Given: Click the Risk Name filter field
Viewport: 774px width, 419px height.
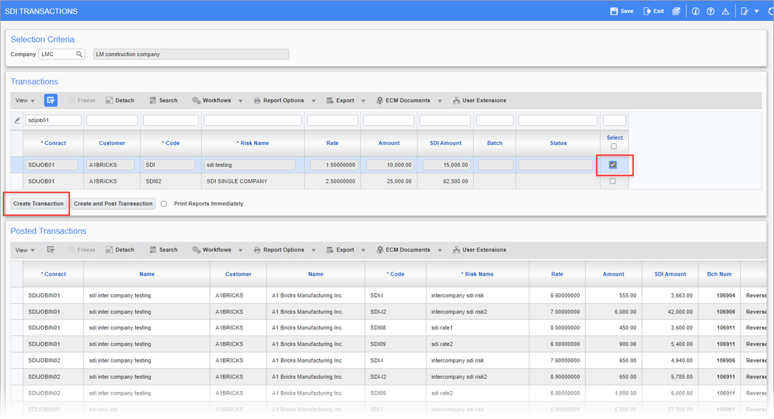Looking at the screenshot, I should click(253, 120).
